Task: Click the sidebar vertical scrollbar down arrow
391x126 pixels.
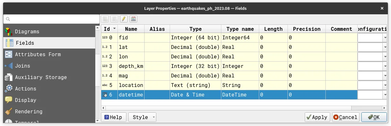Action: pos(97,121)
